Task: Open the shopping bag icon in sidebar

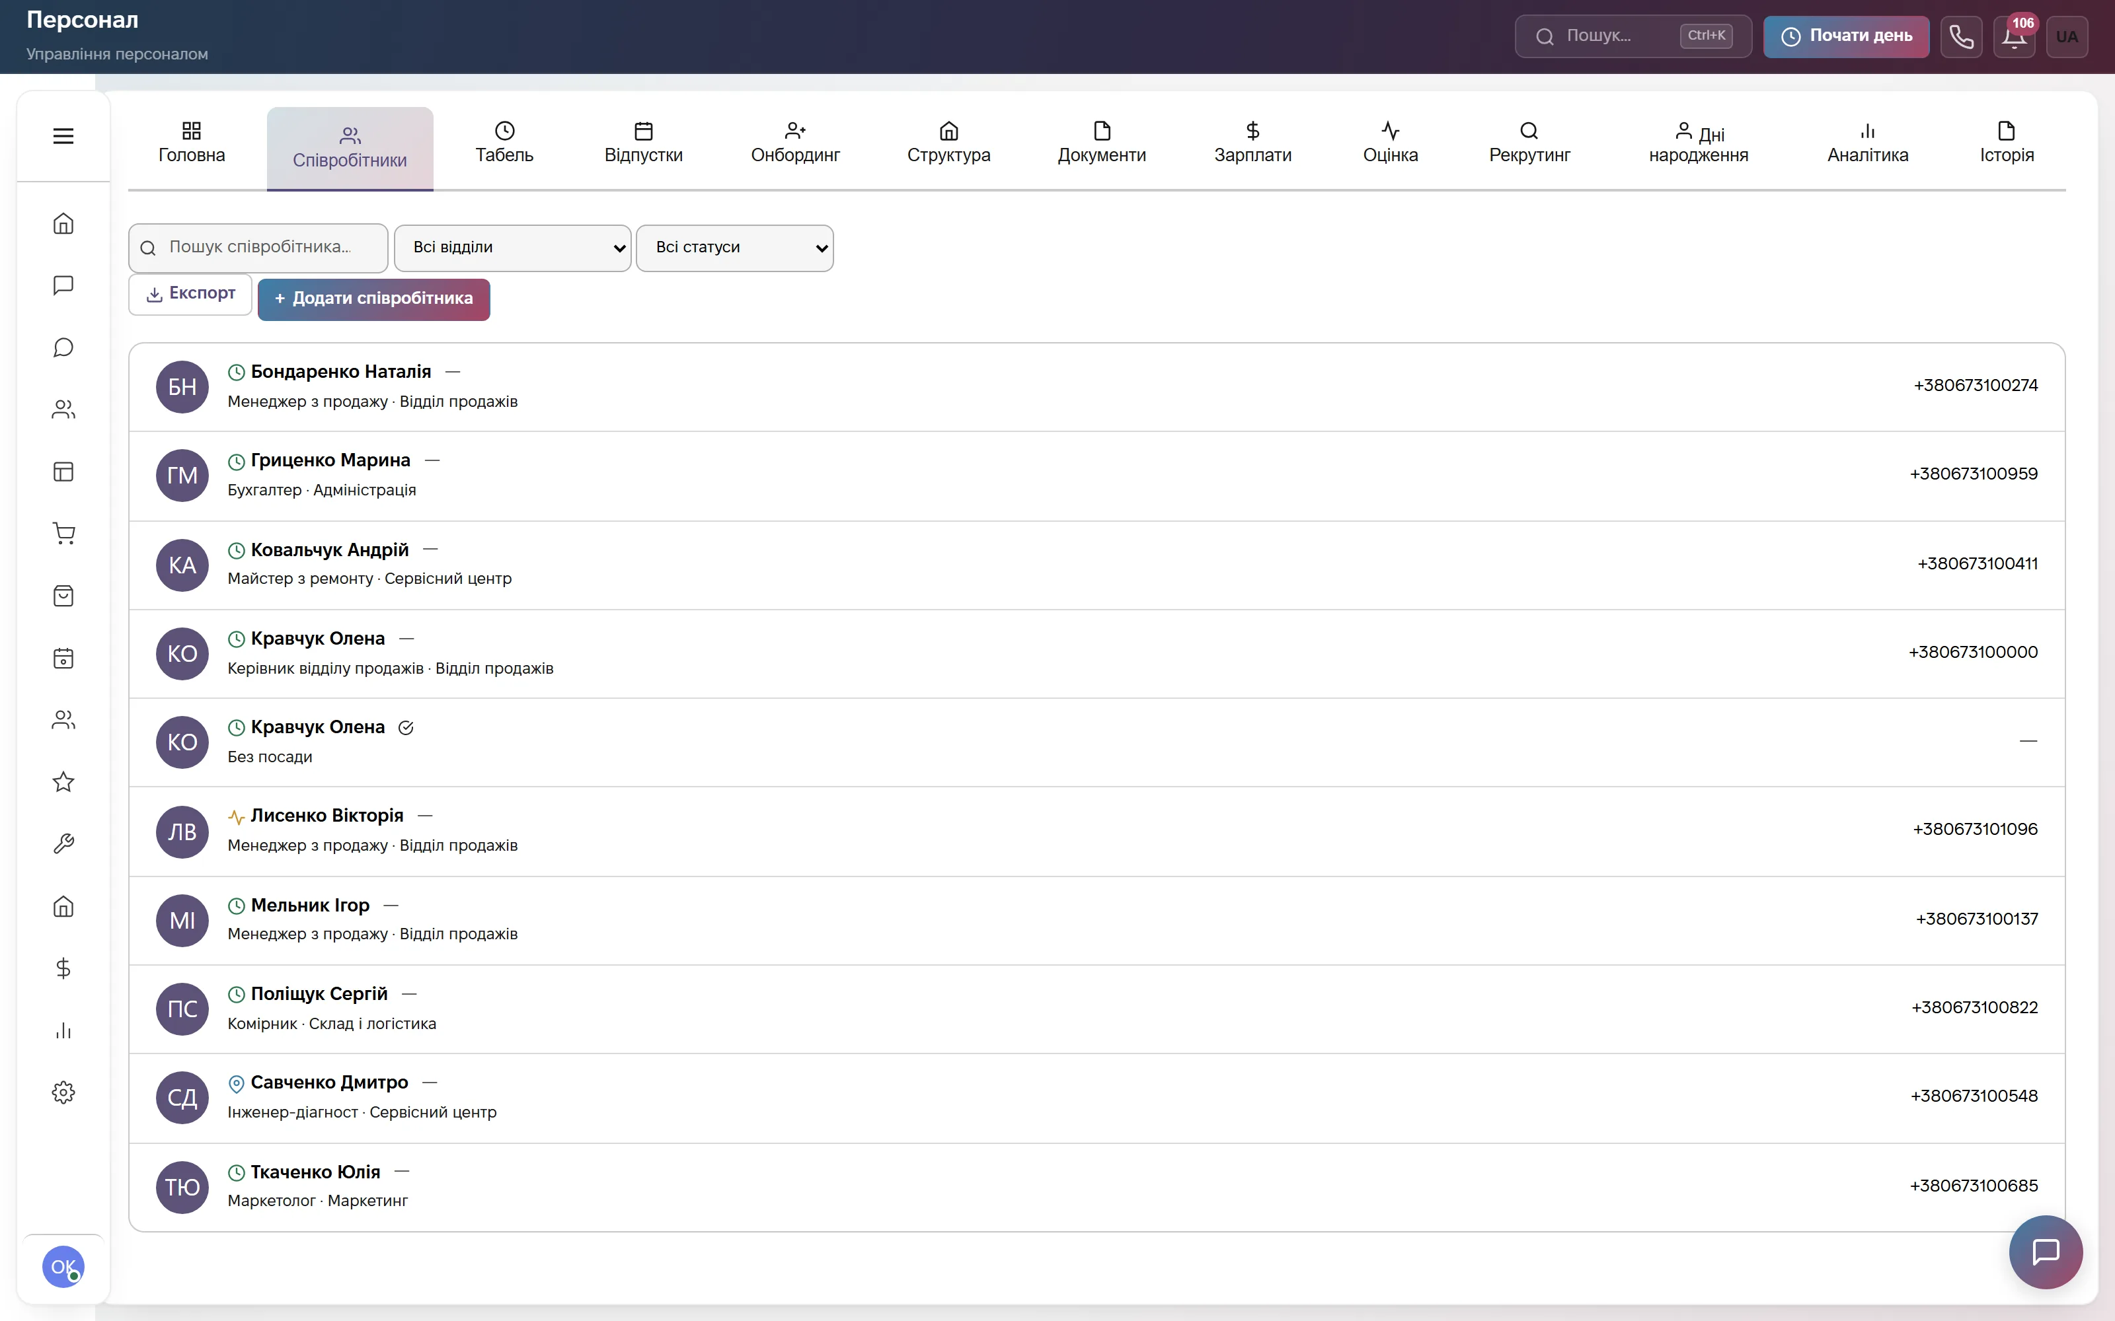Action: click(63, 596)
